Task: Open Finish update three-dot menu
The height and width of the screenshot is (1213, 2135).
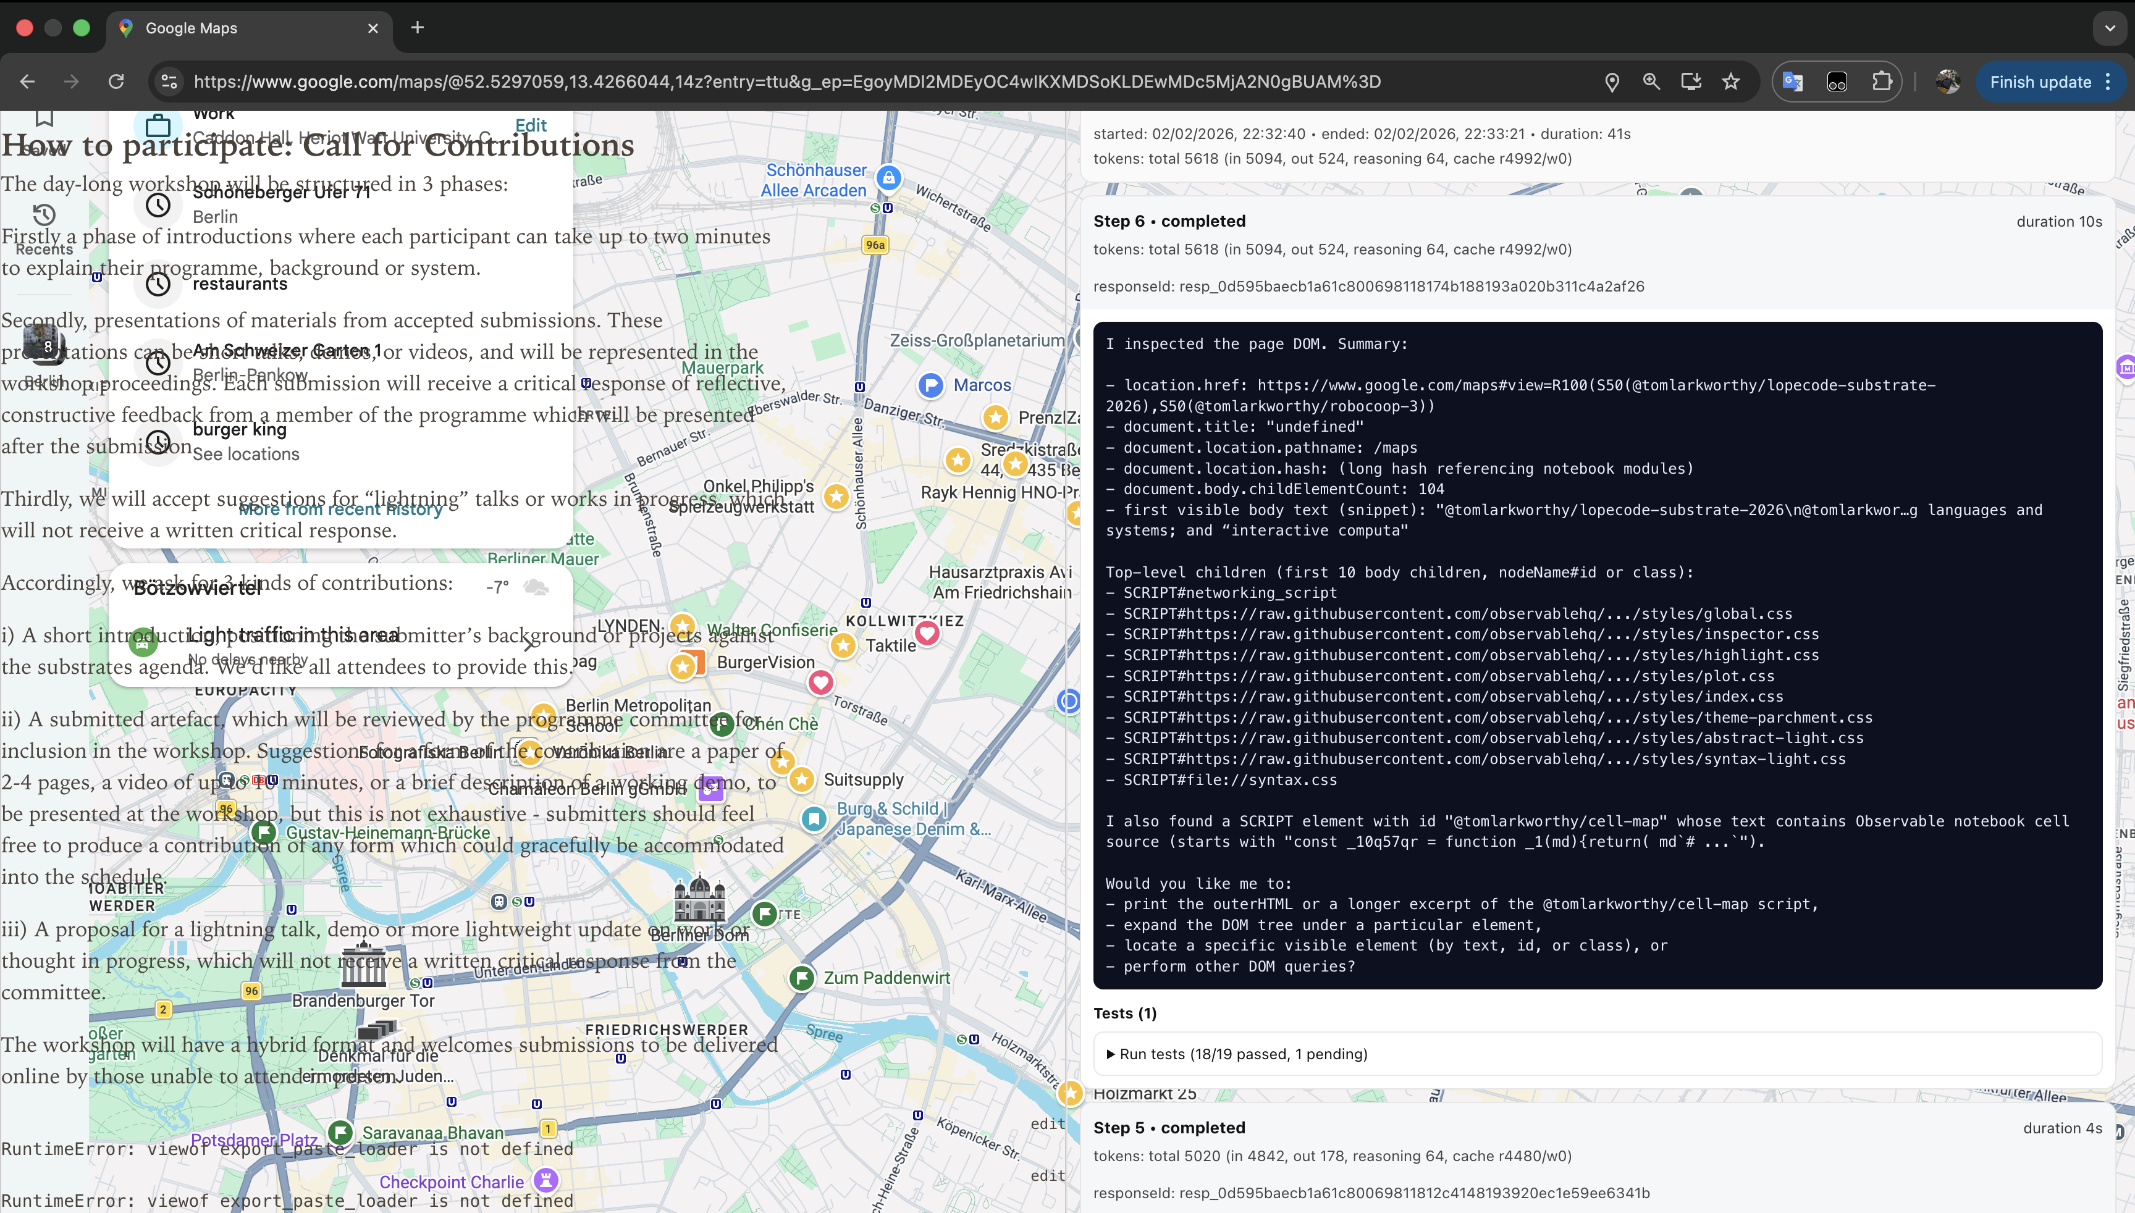Action: [x=2108, y=82]
